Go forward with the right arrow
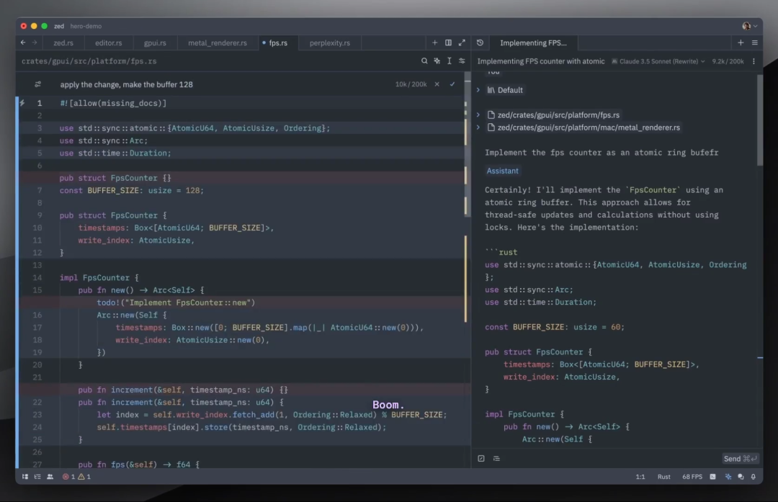The height and width of the screenshot is (502, 778). click(x=35, y=42)
